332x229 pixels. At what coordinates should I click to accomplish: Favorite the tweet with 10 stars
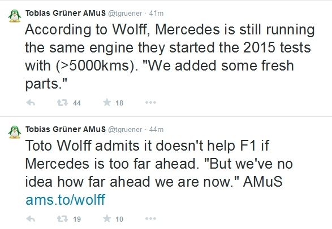pyautogui.click(x=107, y=219)
